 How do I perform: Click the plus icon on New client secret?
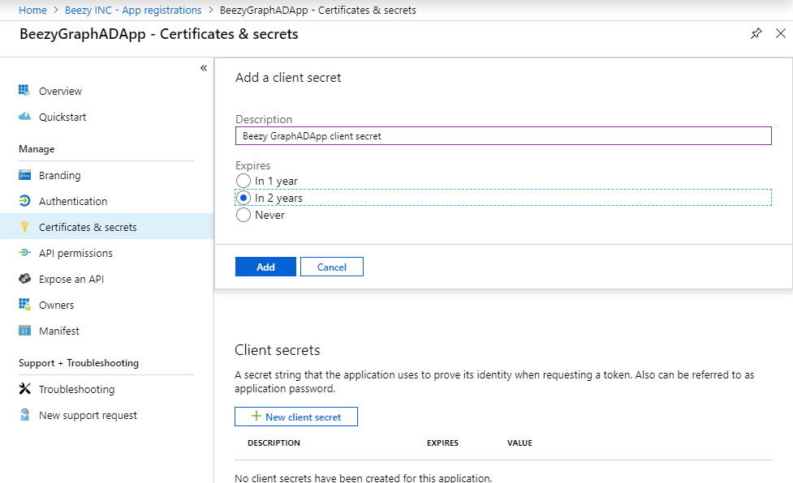(256, 416)
